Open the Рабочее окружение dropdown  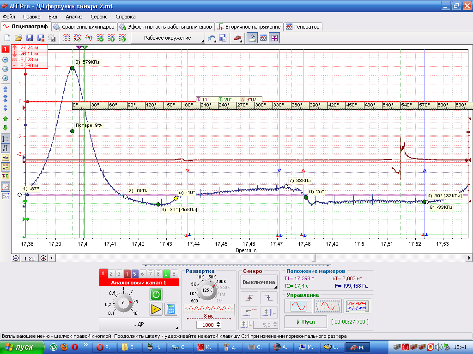168,38
